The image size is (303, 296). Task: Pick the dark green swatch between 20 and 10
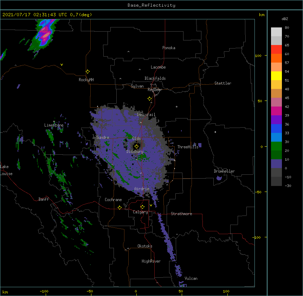click(x=276, y=155)
